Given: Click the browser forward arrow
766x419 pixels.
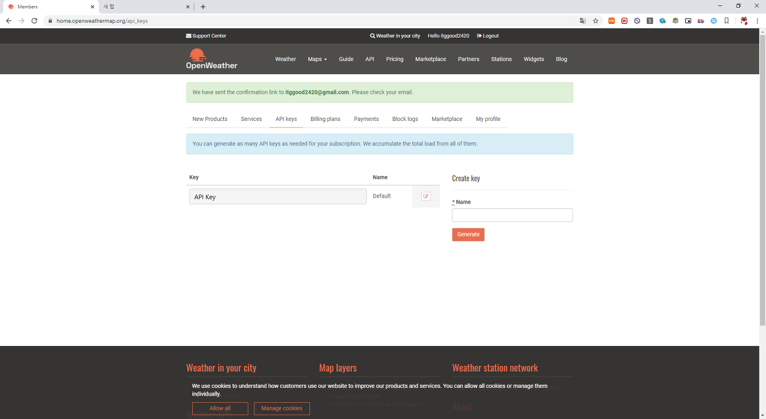Looking at the screenshot, I should (22, 20).
